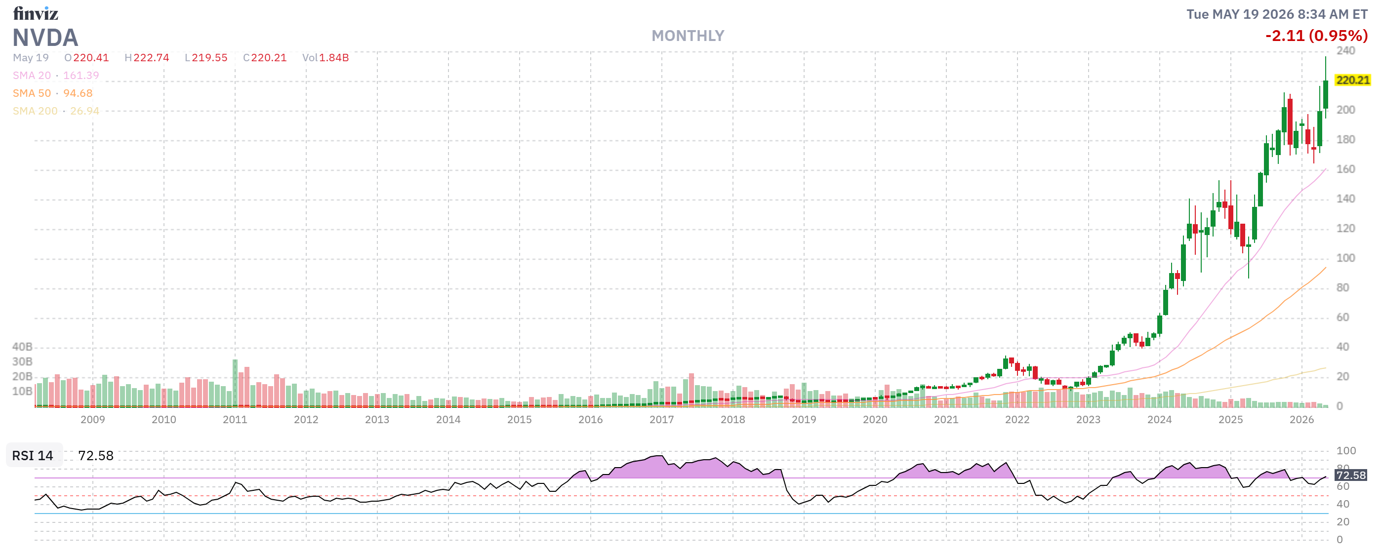1381x555 pixels.
Task: Click the NVDA ticker symbol
Action: (x=45, y=38)
